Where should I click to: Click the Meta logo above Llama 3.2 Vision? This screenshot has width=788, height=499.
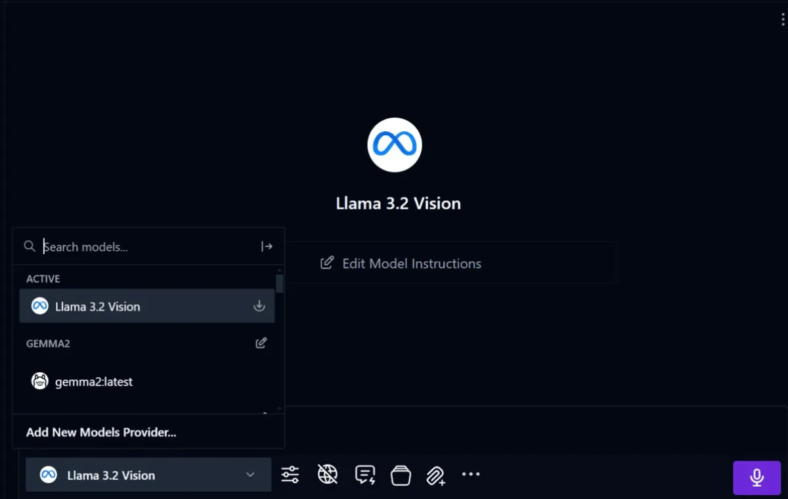[x=395, y=145]
